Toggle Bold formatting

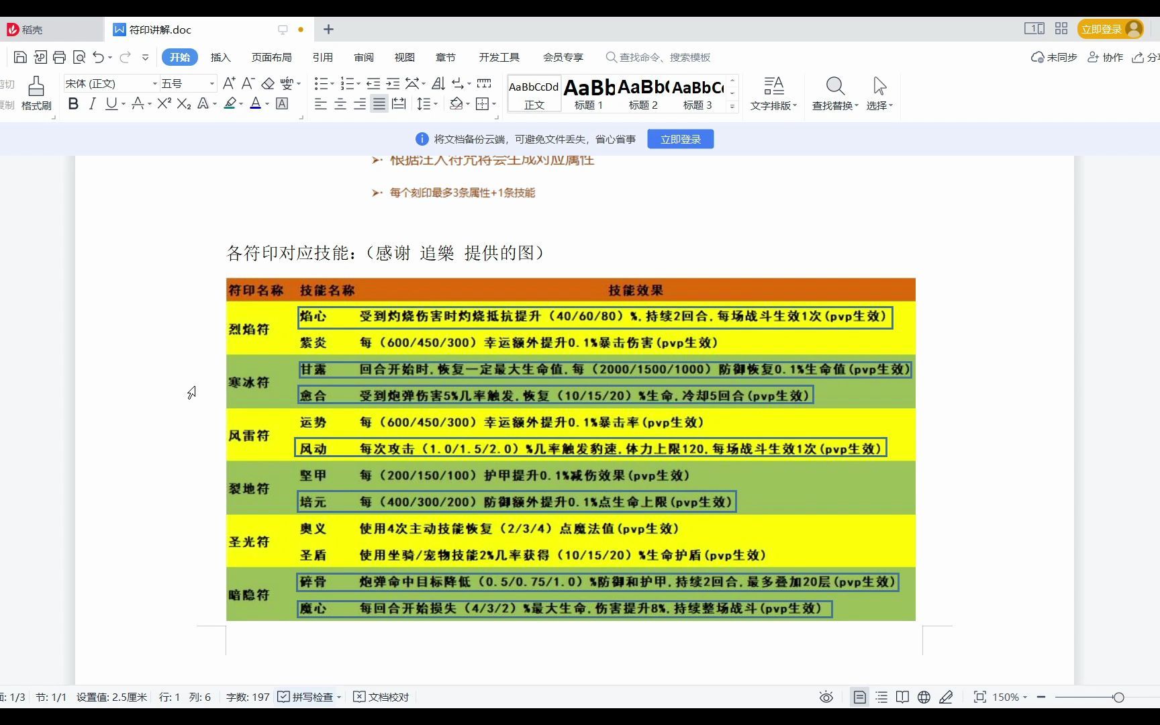pos(73,103)
